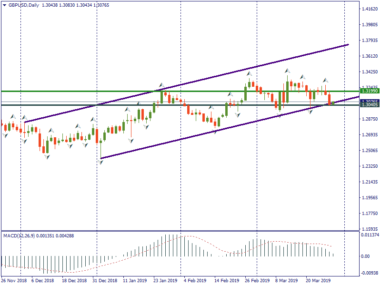Click the 4 Feb 2019 date label
This screenshot has width=381, height=286.
(x=195, y=281)
